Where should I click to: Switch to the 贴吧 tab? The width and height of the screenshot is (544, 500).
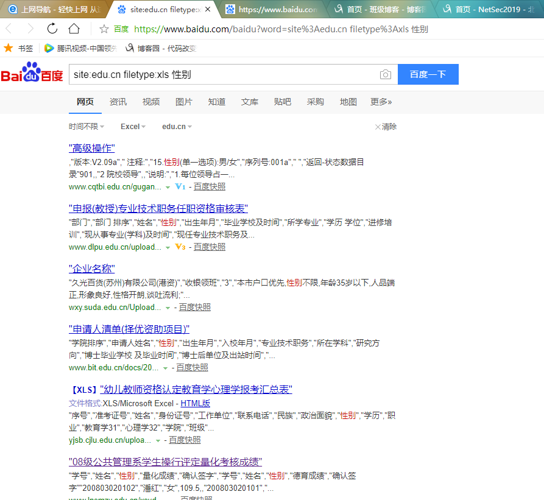tap(283, 102)
